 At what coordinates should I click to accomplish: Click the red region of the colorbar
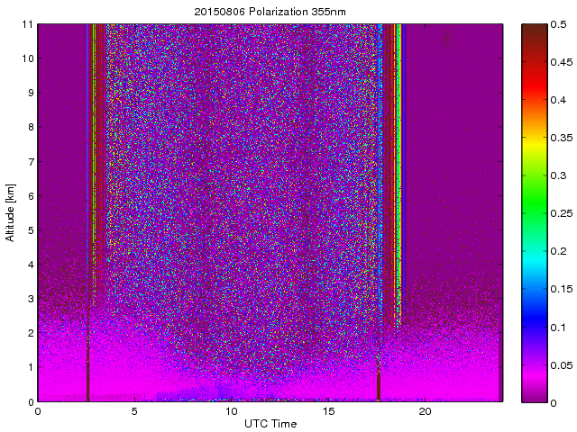[533, 85]
